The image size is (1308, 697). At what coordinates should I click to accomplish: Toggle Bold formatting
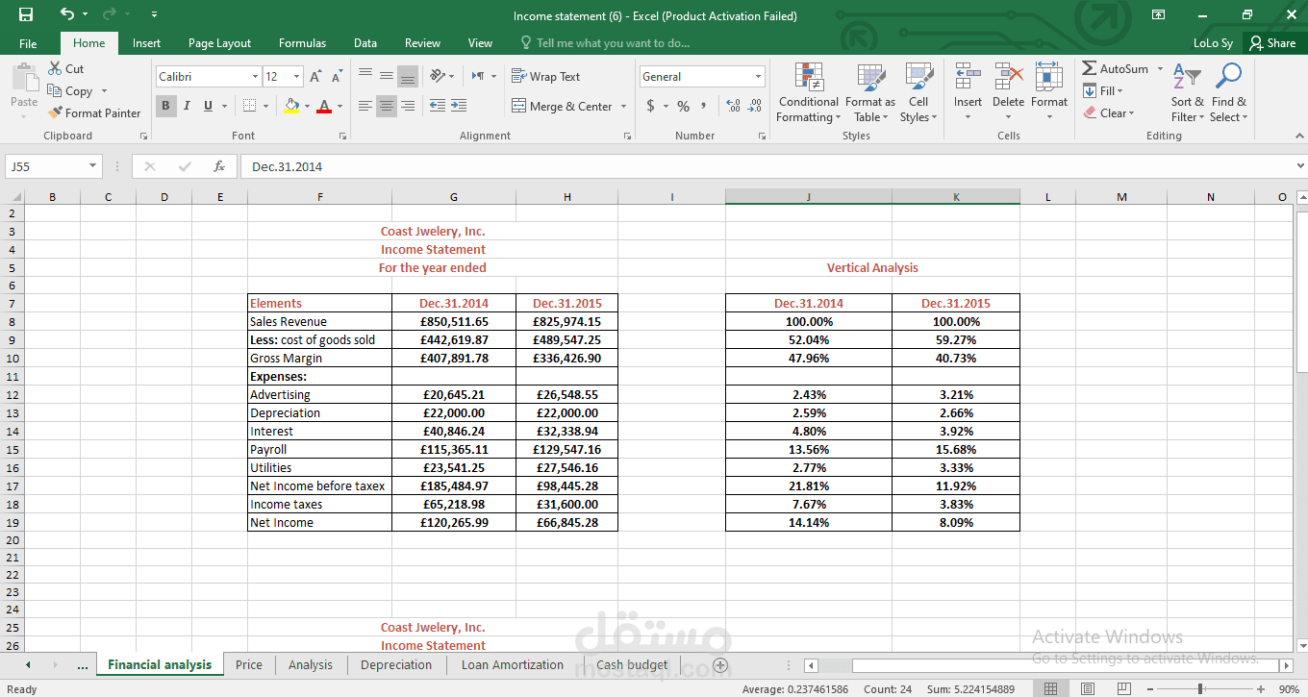pyautogui.click(x=165, y=106)
